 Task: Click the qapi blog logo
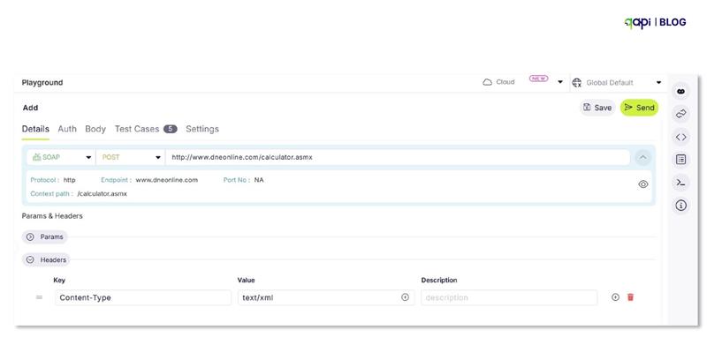[x=655, y=22]
